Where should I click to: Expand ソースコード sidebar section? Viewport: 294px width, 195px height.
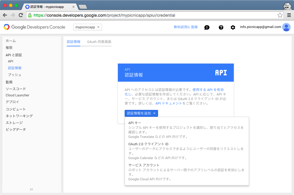(16, 89)
